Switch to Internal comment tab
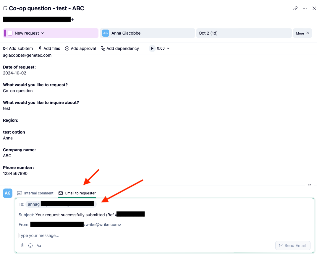Viewport: 317px width, 255px height. pyautogui.click(x=35, y=193)
